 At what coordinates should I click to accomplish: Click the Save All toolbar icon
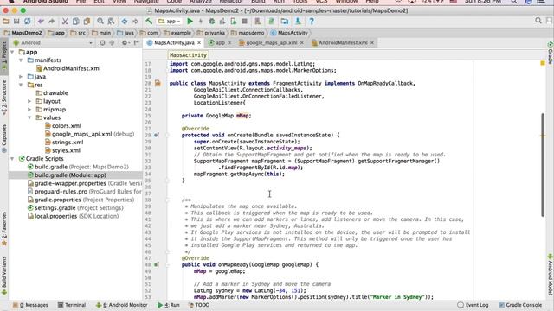click(x=16, y=22)
